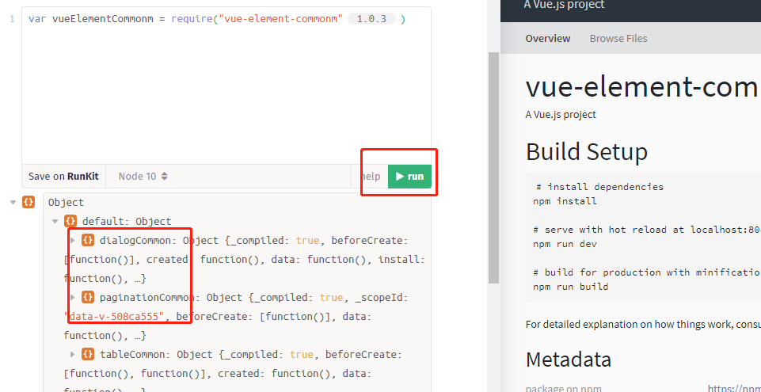Click Save on RunKit

[63, 176]
